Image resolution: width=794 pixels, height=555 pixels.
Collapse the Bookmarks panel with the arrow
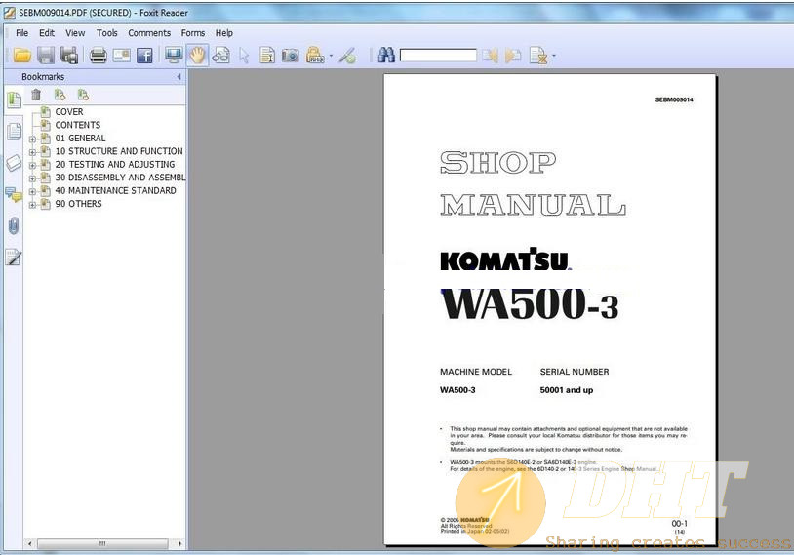click(x=179, y=77)
